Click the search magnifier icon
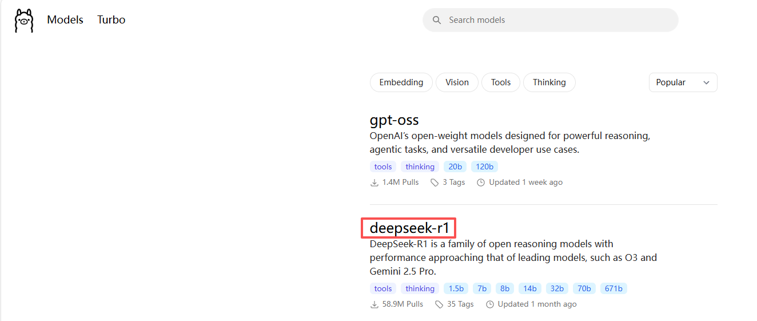The width and height of the screenshot is (757, 321). [x=437, y=20]
